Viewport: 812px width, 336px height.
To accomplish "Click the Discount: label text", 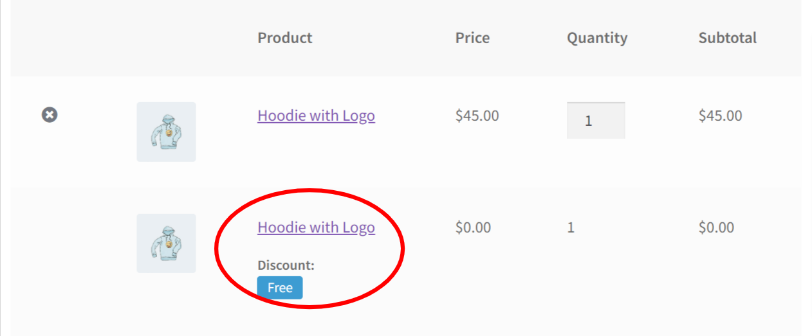I will tap(286, 265).
